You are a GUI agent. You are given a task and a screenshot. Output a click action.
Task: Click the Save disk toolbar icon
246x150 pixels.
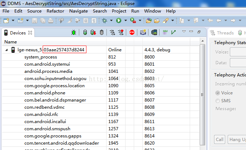point(34,20)
